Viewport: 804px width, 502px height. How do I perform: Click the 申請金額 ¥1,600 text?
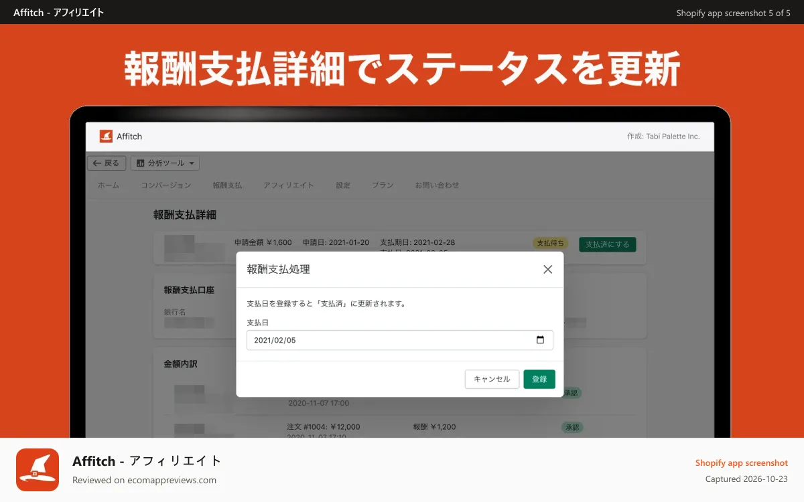263,242
